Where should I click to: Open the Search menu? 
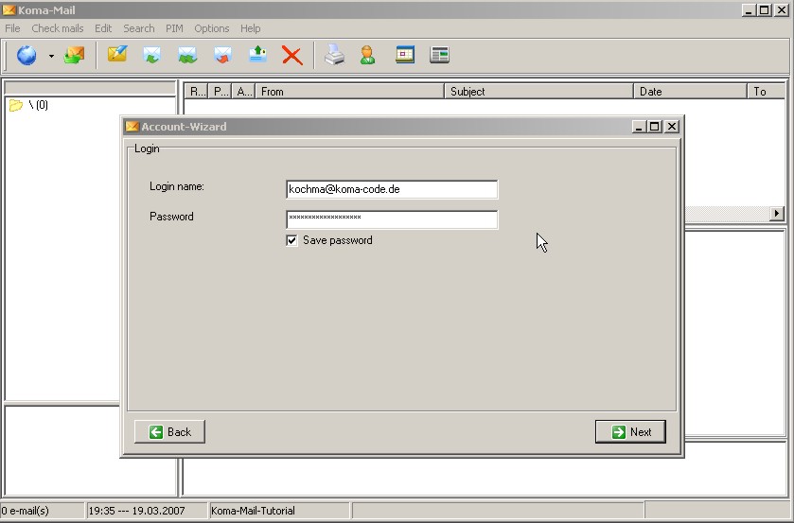139,28
